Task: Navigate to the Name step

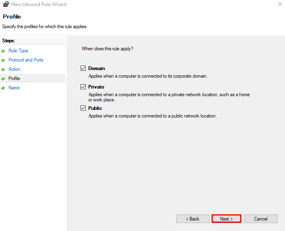Action: tap(14, 88)
